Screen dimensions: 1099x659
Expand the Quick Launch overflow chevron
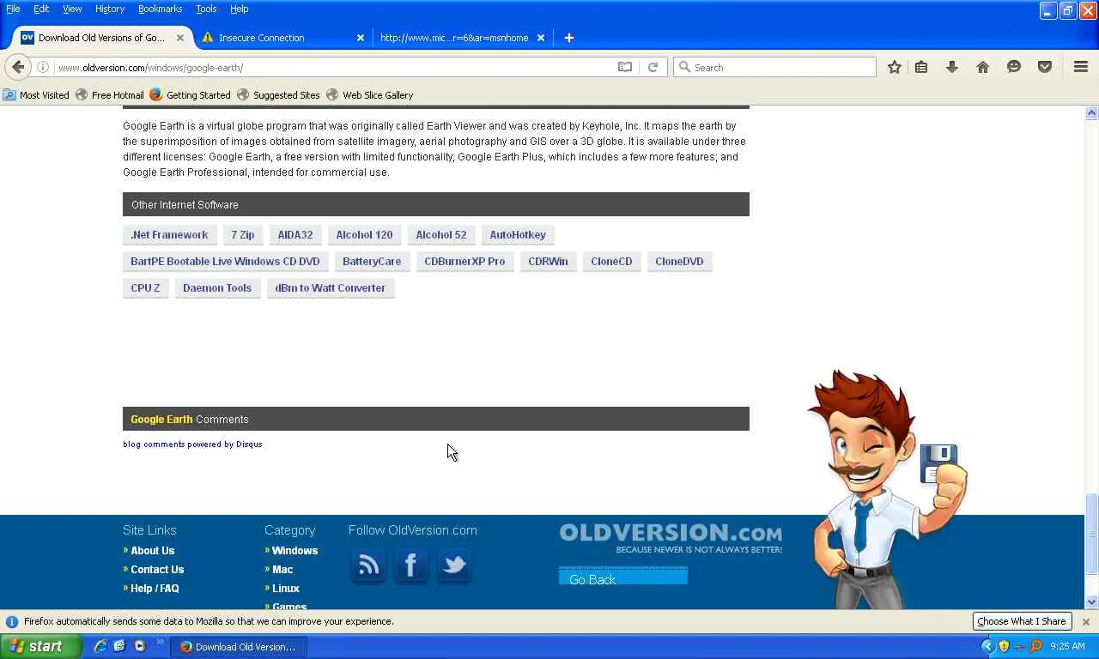(x=160, y=644)
